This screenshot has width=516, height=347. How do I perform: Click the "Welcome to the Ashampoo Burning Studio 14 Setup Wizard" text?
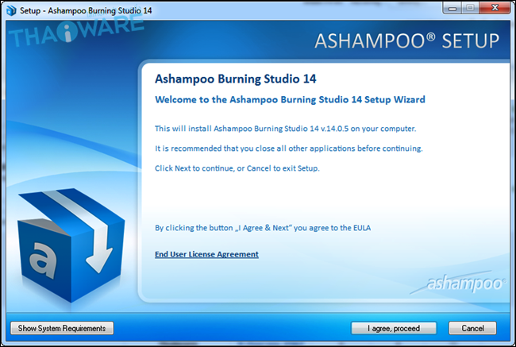coord(290,99)
